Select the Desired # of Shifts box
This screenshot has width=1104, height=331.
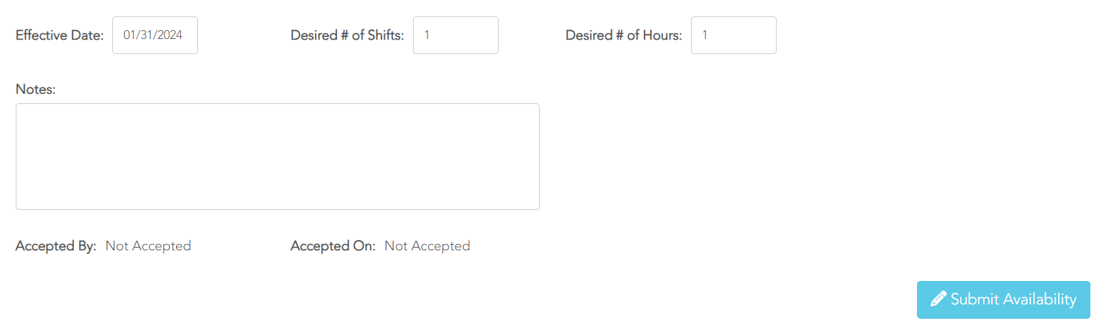click(x=455, y=35)
